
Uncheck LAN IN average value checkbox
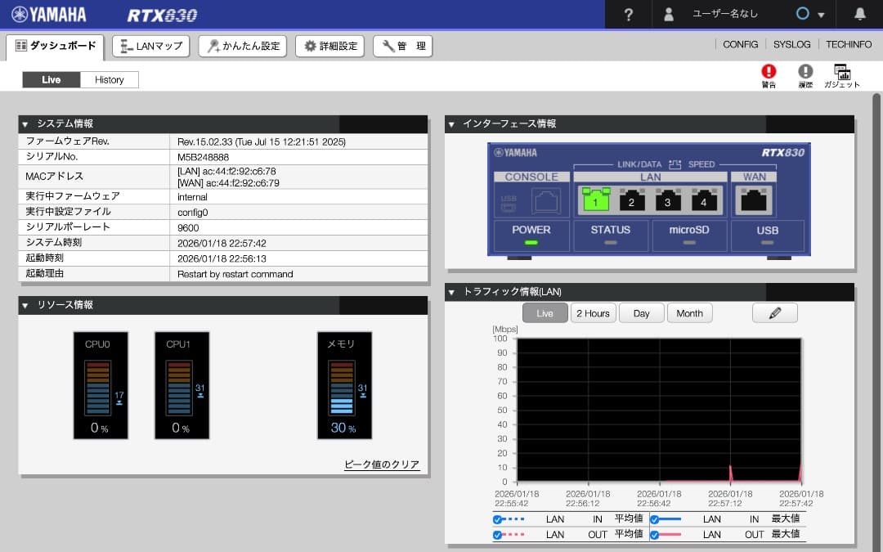(x=497, y=519)
